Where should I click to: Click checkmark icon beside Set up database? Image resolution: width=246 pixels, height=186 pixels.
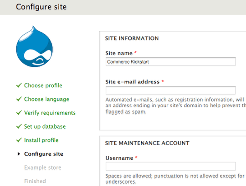[19, 126]
